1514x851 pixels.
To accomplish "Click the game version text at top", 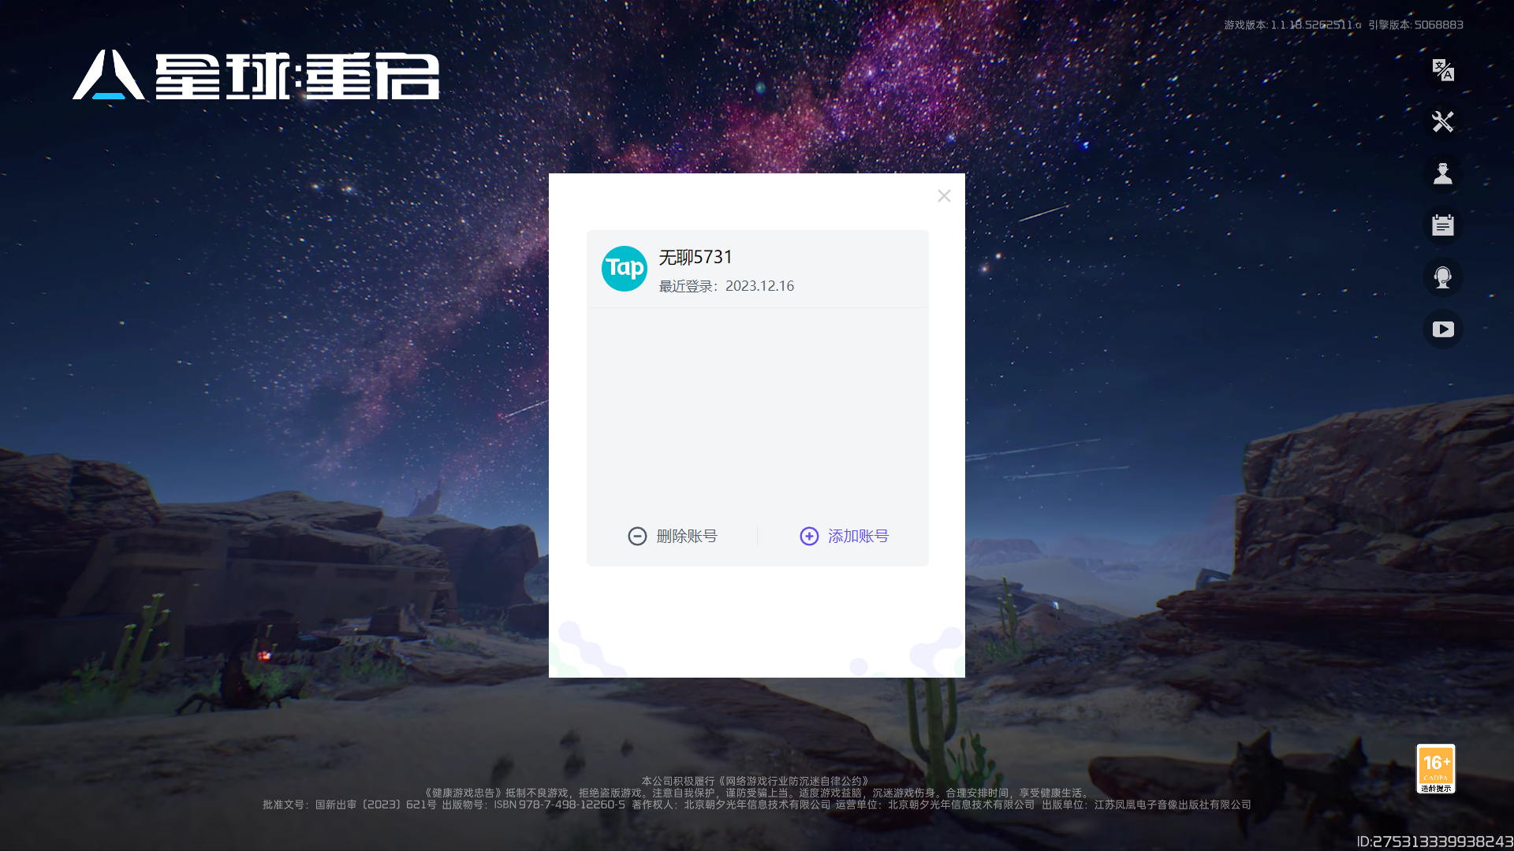I will tap(1292, 24).
